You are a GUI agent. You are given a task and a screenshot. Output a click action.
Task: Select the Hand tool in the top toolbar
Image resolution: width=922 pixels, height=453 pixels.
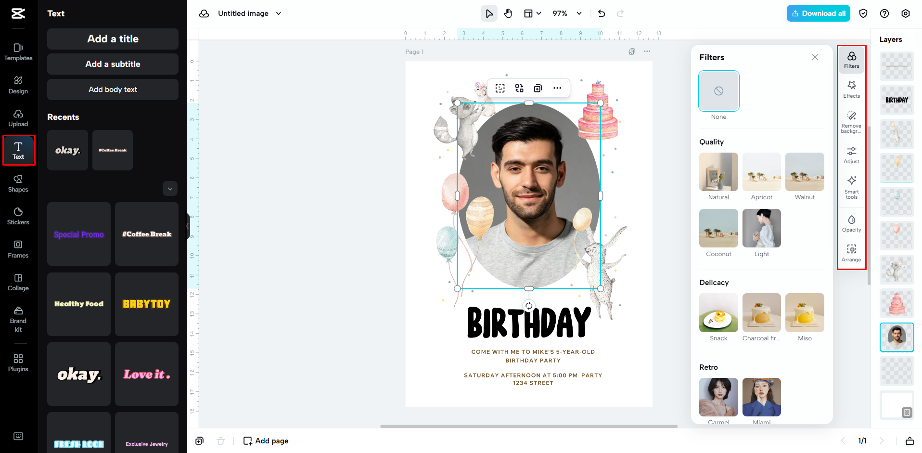point(508,13)
